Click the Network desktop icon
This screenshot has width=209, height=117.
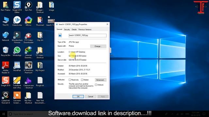click(x=6, y=36)
